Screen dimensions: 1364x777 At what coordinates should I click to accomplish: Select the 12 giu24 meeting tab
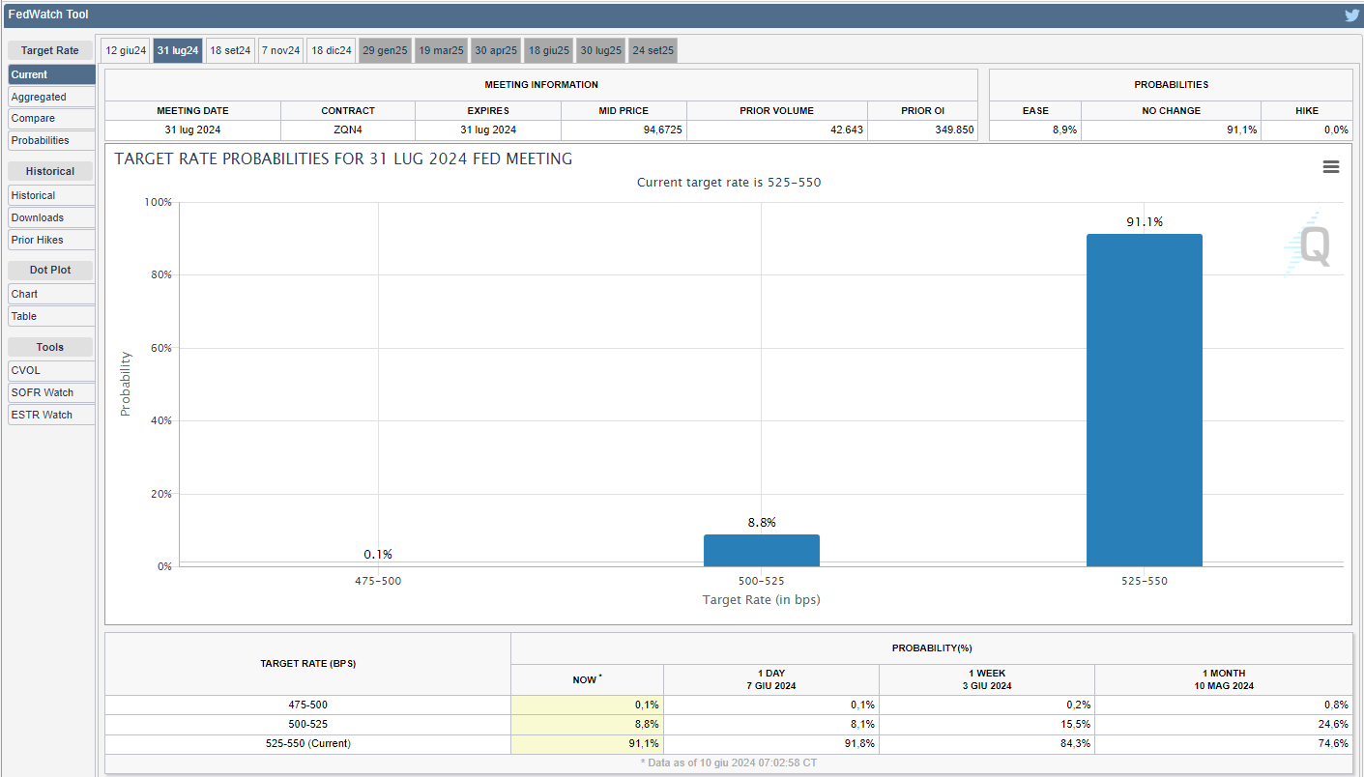[x=126, y=50]
